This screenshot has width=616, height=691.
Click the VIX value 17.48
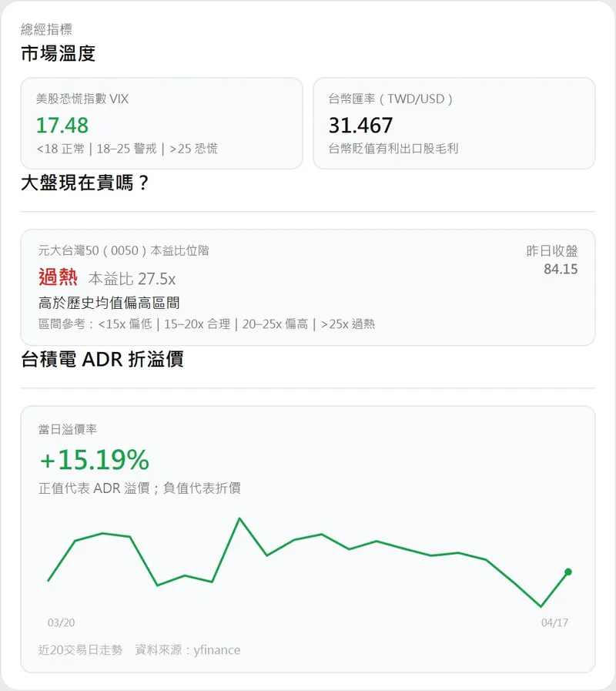click(x=62, y=125)
